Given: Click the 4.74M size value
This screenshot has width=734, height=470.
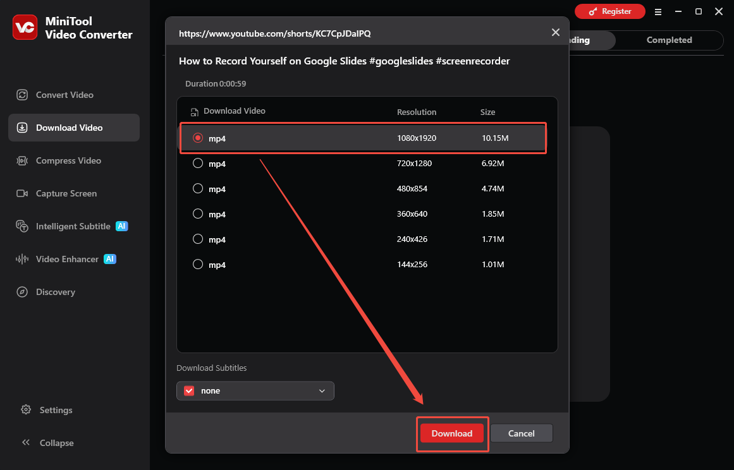Looking at the screenshot, I should point(493,188).
